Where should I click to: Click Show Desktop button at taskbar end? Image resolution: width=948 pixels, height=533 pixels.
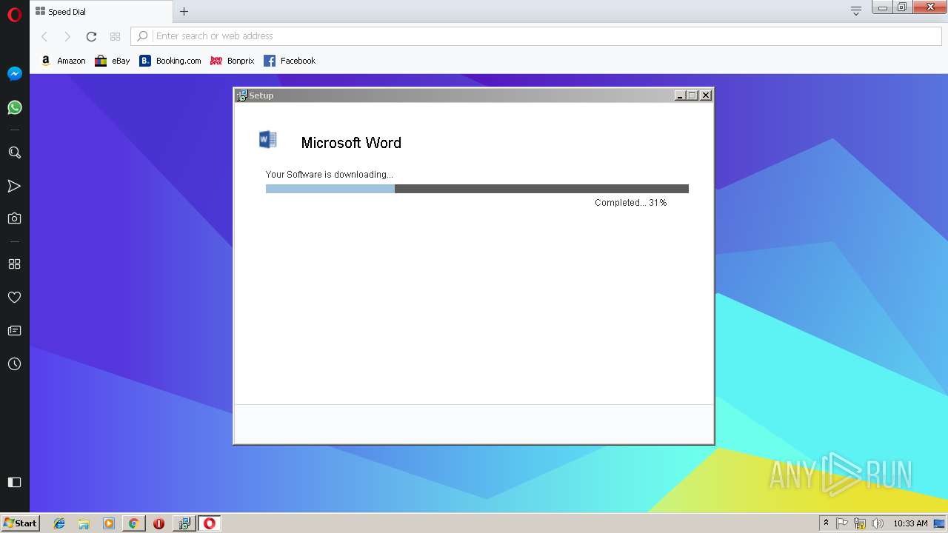(x=940, y=523)
